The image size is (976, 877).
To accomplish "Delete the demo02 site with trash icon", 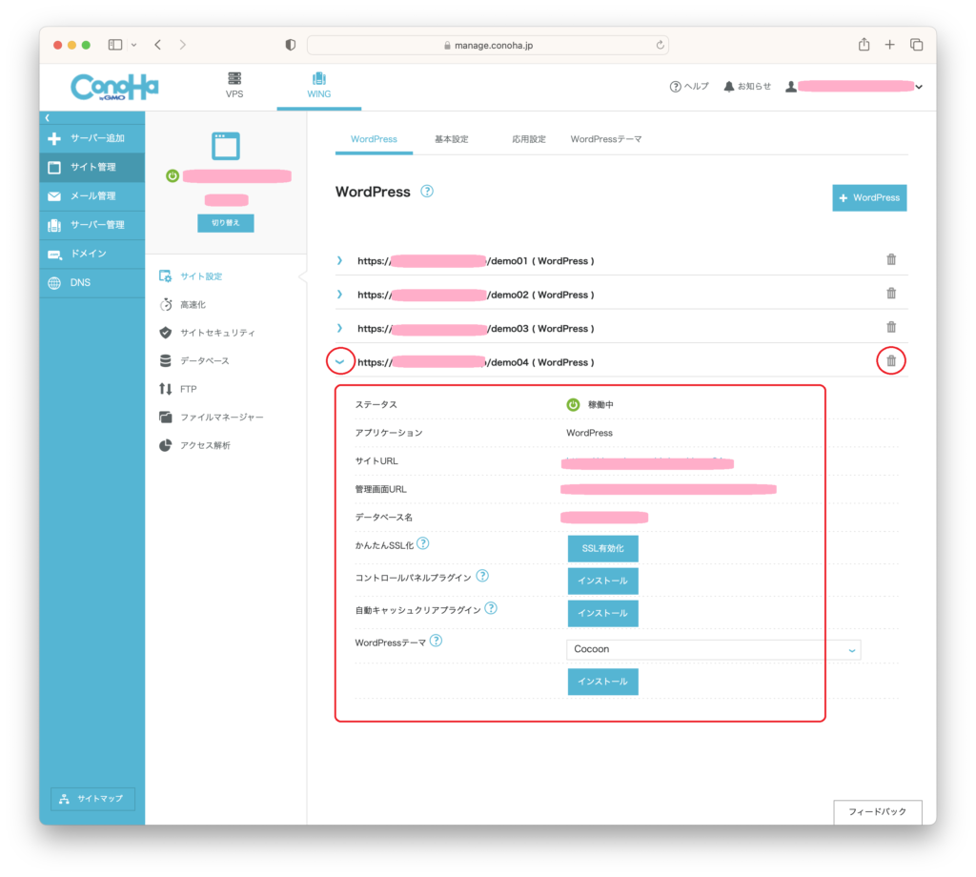I will (x=891, y=294).
